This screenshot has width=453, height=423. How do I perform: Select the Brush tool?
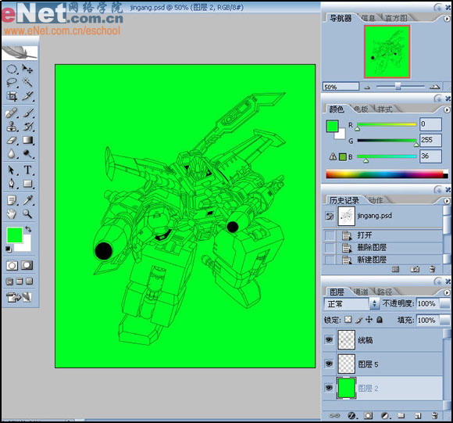[x=28, y=113]
